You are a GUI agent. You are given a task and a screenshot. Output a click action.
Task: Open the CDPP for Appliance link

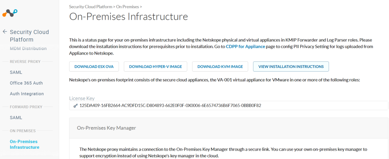[245, 47]
